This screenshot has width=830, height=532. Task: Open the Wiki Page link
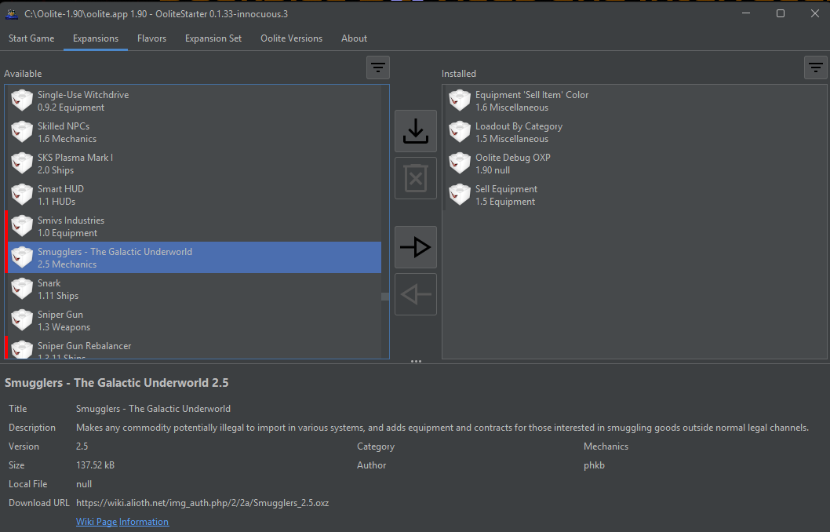coord(96,522)
